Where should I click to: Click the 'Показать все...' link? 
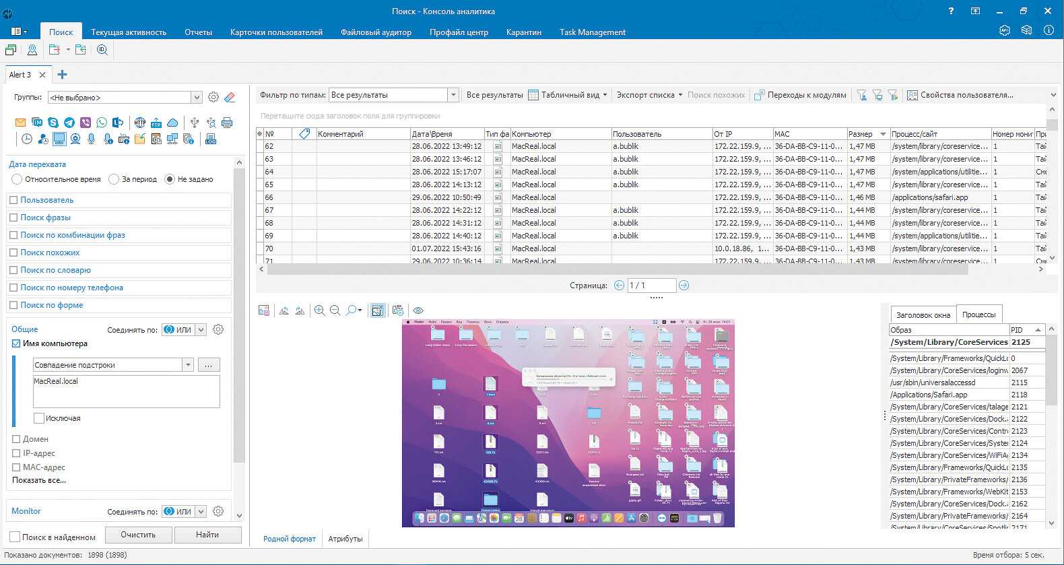(x=39, y=480)
